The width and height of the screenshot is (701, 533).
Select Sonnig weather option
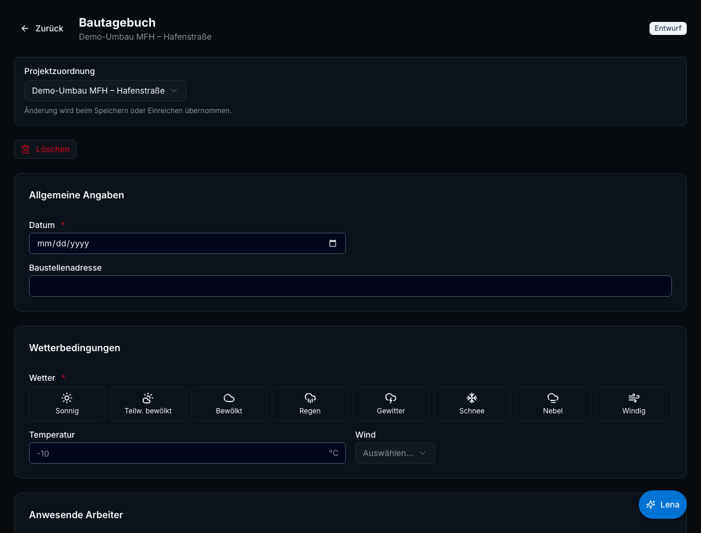67,404
